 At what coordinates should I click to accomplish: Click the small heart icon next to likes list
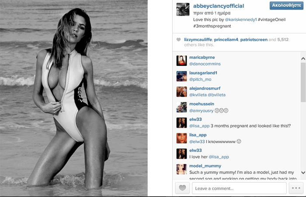pos(178,40)
